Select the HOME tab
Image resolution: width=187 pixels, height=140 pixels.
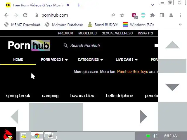pos(18,60)
